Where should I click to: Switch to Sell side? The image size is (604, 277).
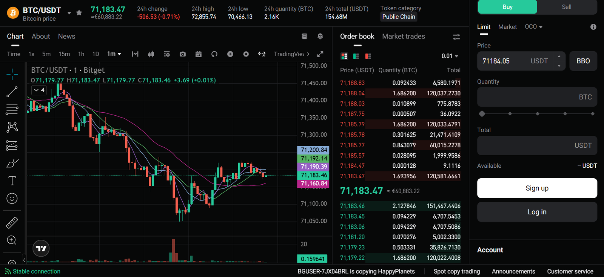click(567, 7)
